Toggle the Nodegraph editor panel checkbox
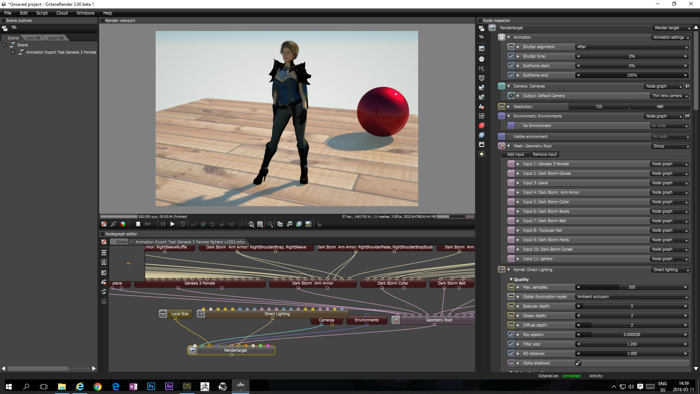700x394 pixels. point(102,234)
